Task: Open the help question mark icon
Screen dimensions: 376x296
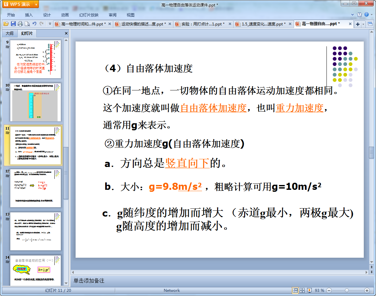Action: (x=366, y=14)
